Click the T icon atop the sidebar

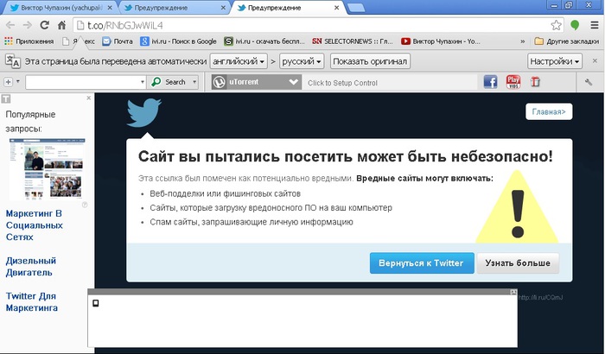pyautogui.click(x=5, y=98)
